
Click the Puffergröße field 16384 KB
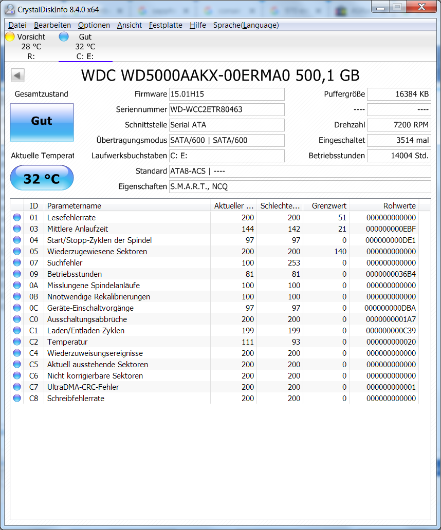[399, 94]
